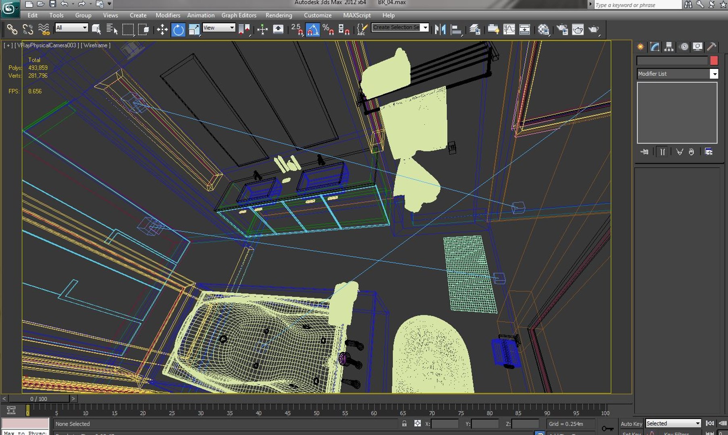728x435 pixels.
Task: Click the Unlink Selection tool
Action: (x=28, y=29)
